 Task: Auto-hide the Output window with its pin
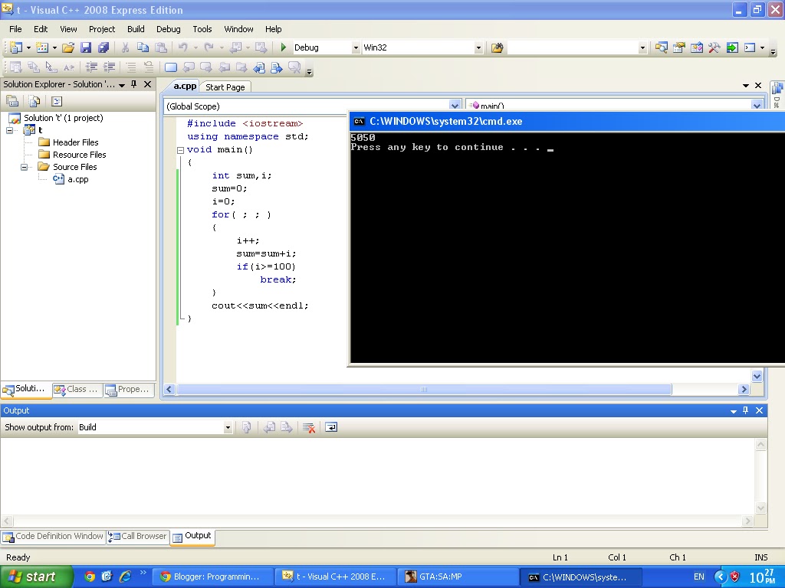pyautogui.click(x=744, y=410)
